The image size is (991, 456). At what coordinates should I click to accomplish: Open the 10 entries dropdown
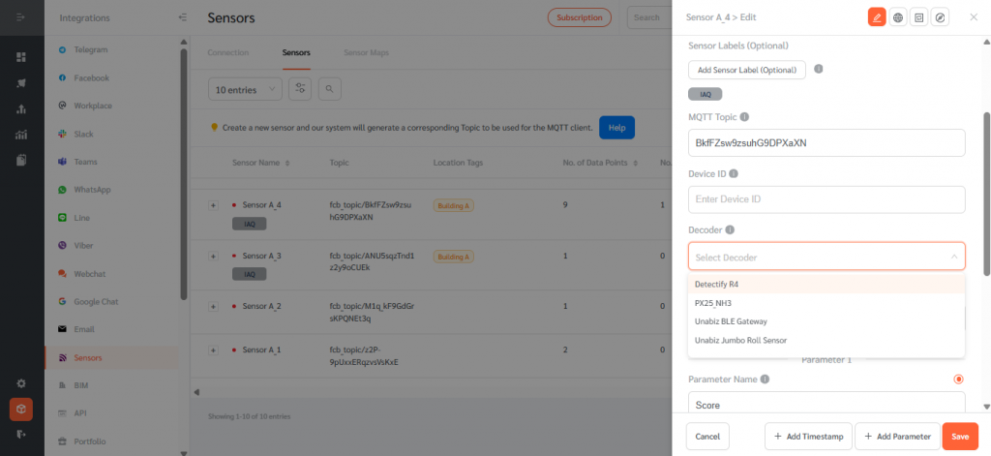[x=245, y=89]
